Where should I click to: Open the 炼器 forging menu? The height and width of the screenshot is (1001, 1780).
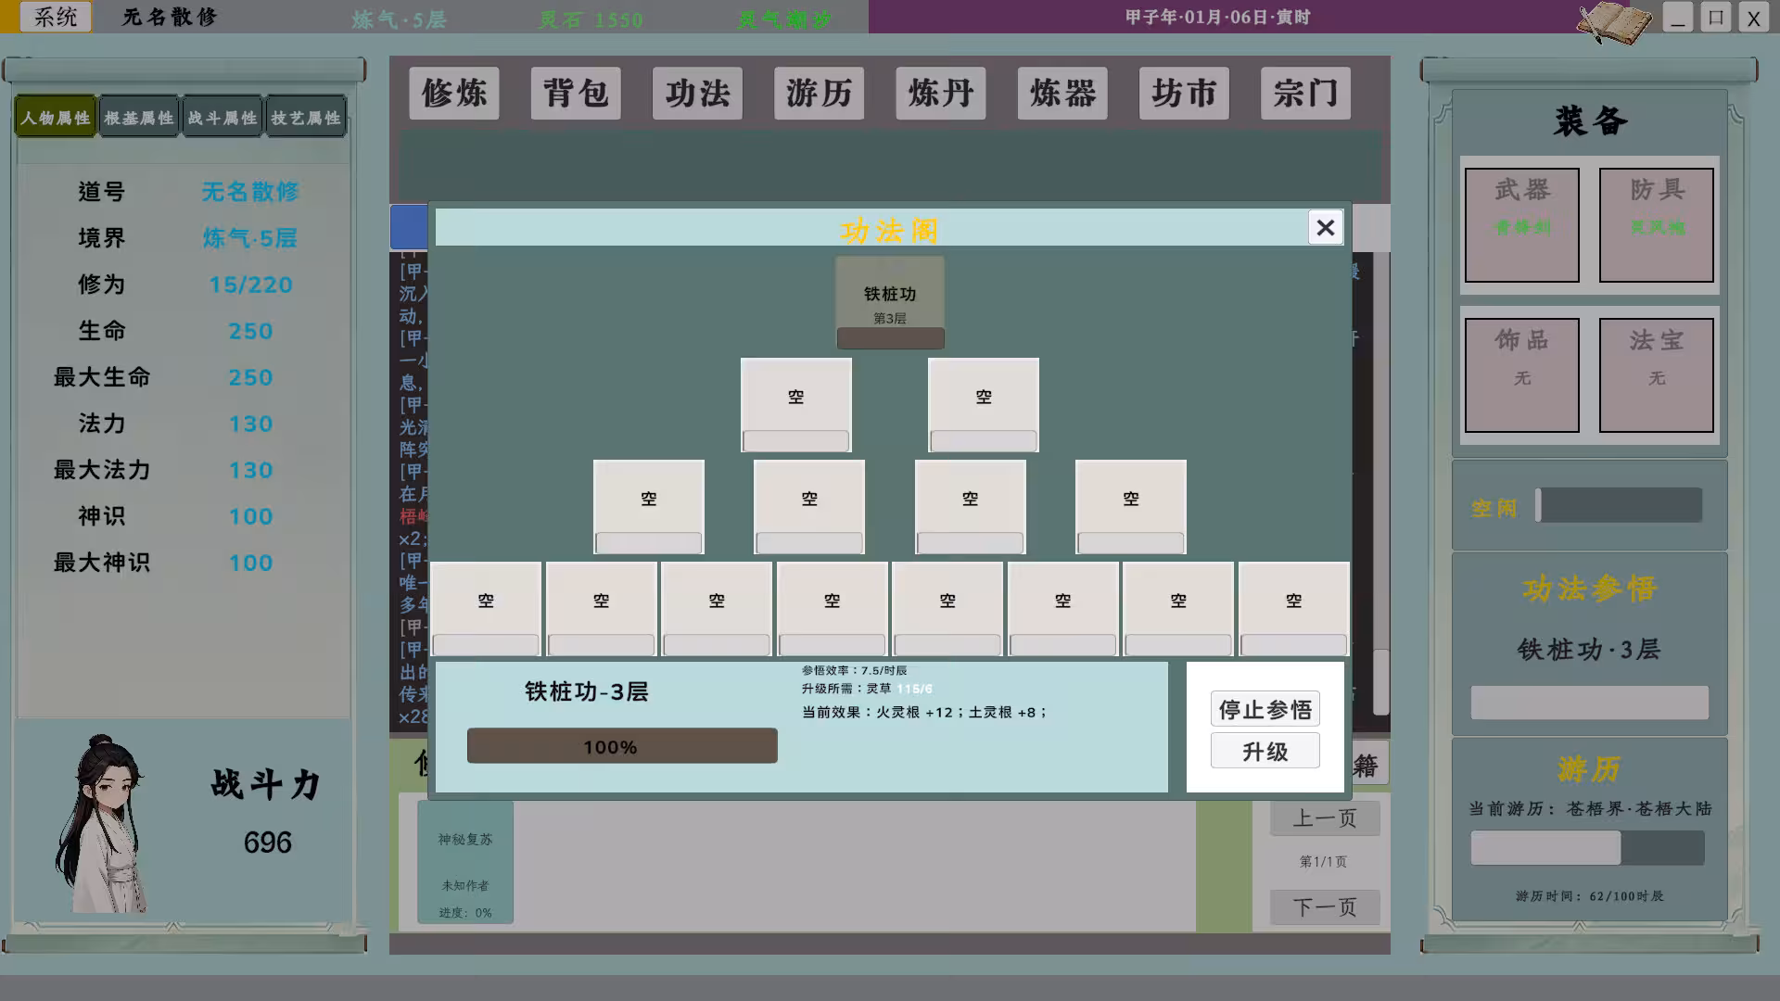click(1062, 93)
